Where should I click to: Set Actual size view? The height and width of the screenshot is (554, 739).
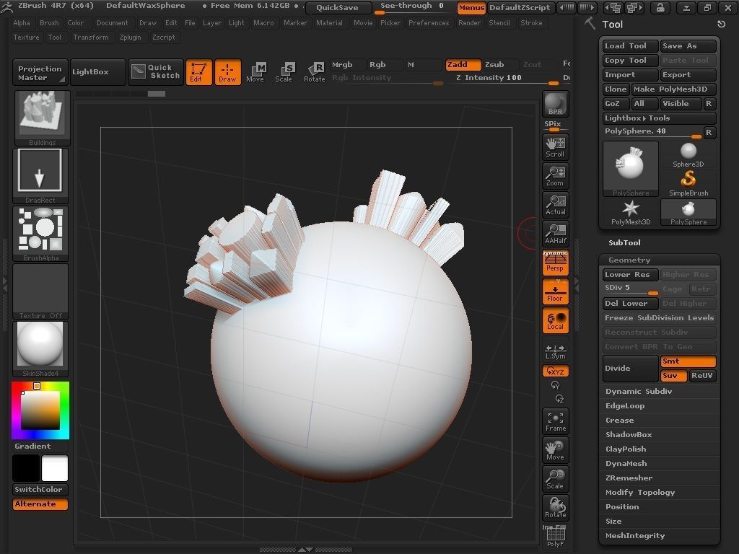coord(555,205)
